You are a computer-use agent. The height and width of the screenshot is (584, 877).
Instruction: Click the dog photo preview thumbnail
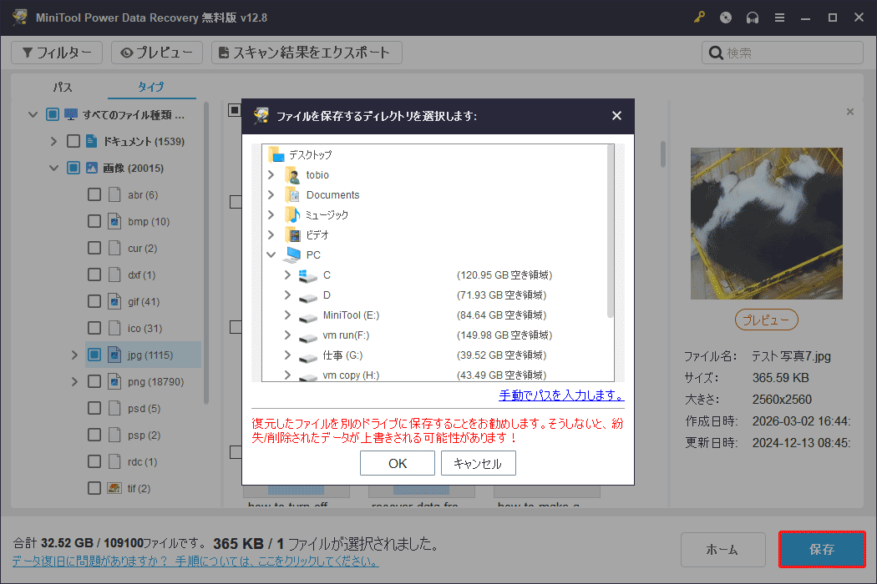(766, 224)
